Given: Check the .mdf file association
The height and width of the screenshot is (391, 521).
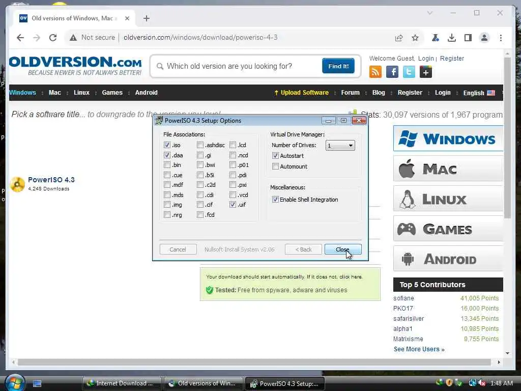Looking at the screenshot, I should tap(167, 185).
